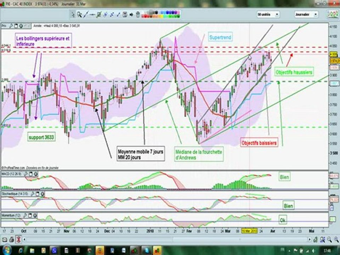Select the 'Bien' label in the Stochastique panel

click(288, 206)
